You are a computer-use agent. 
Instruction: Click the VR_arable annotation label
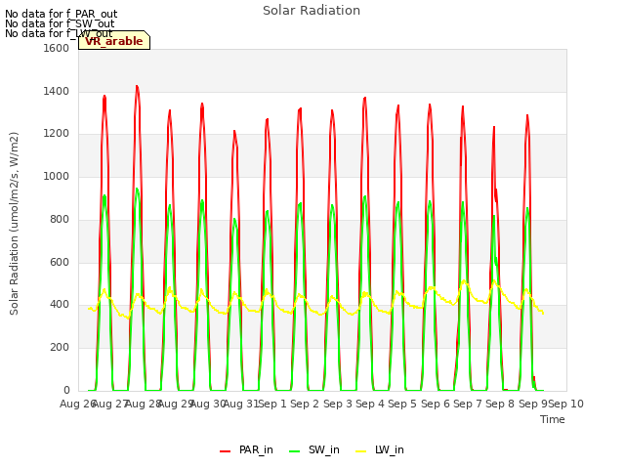click(114, 41)
